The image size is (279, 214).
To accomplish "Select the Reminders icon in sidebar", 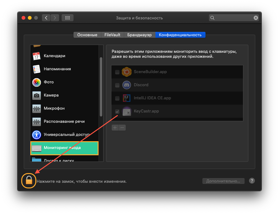I will [x=37, y=69].
